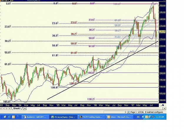Click the network icon in the system tray

click(x=150, y=117)
